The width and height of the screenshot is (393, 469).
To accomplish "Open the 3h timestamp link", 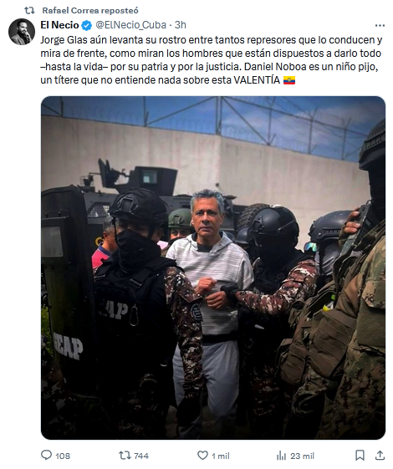I will click(x=181, y=25).
